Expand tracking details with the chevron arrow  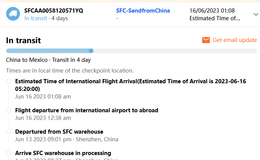(256, 14)
